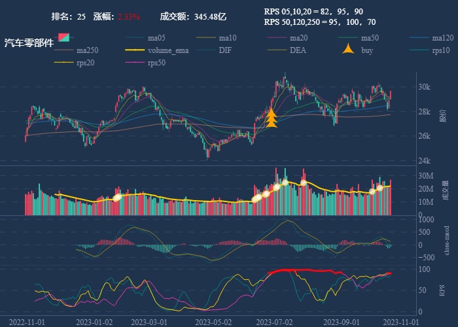458x327 pixels.
Task: Click the orange buy arrow markers on price chart
Action: (x=272, y=119)
